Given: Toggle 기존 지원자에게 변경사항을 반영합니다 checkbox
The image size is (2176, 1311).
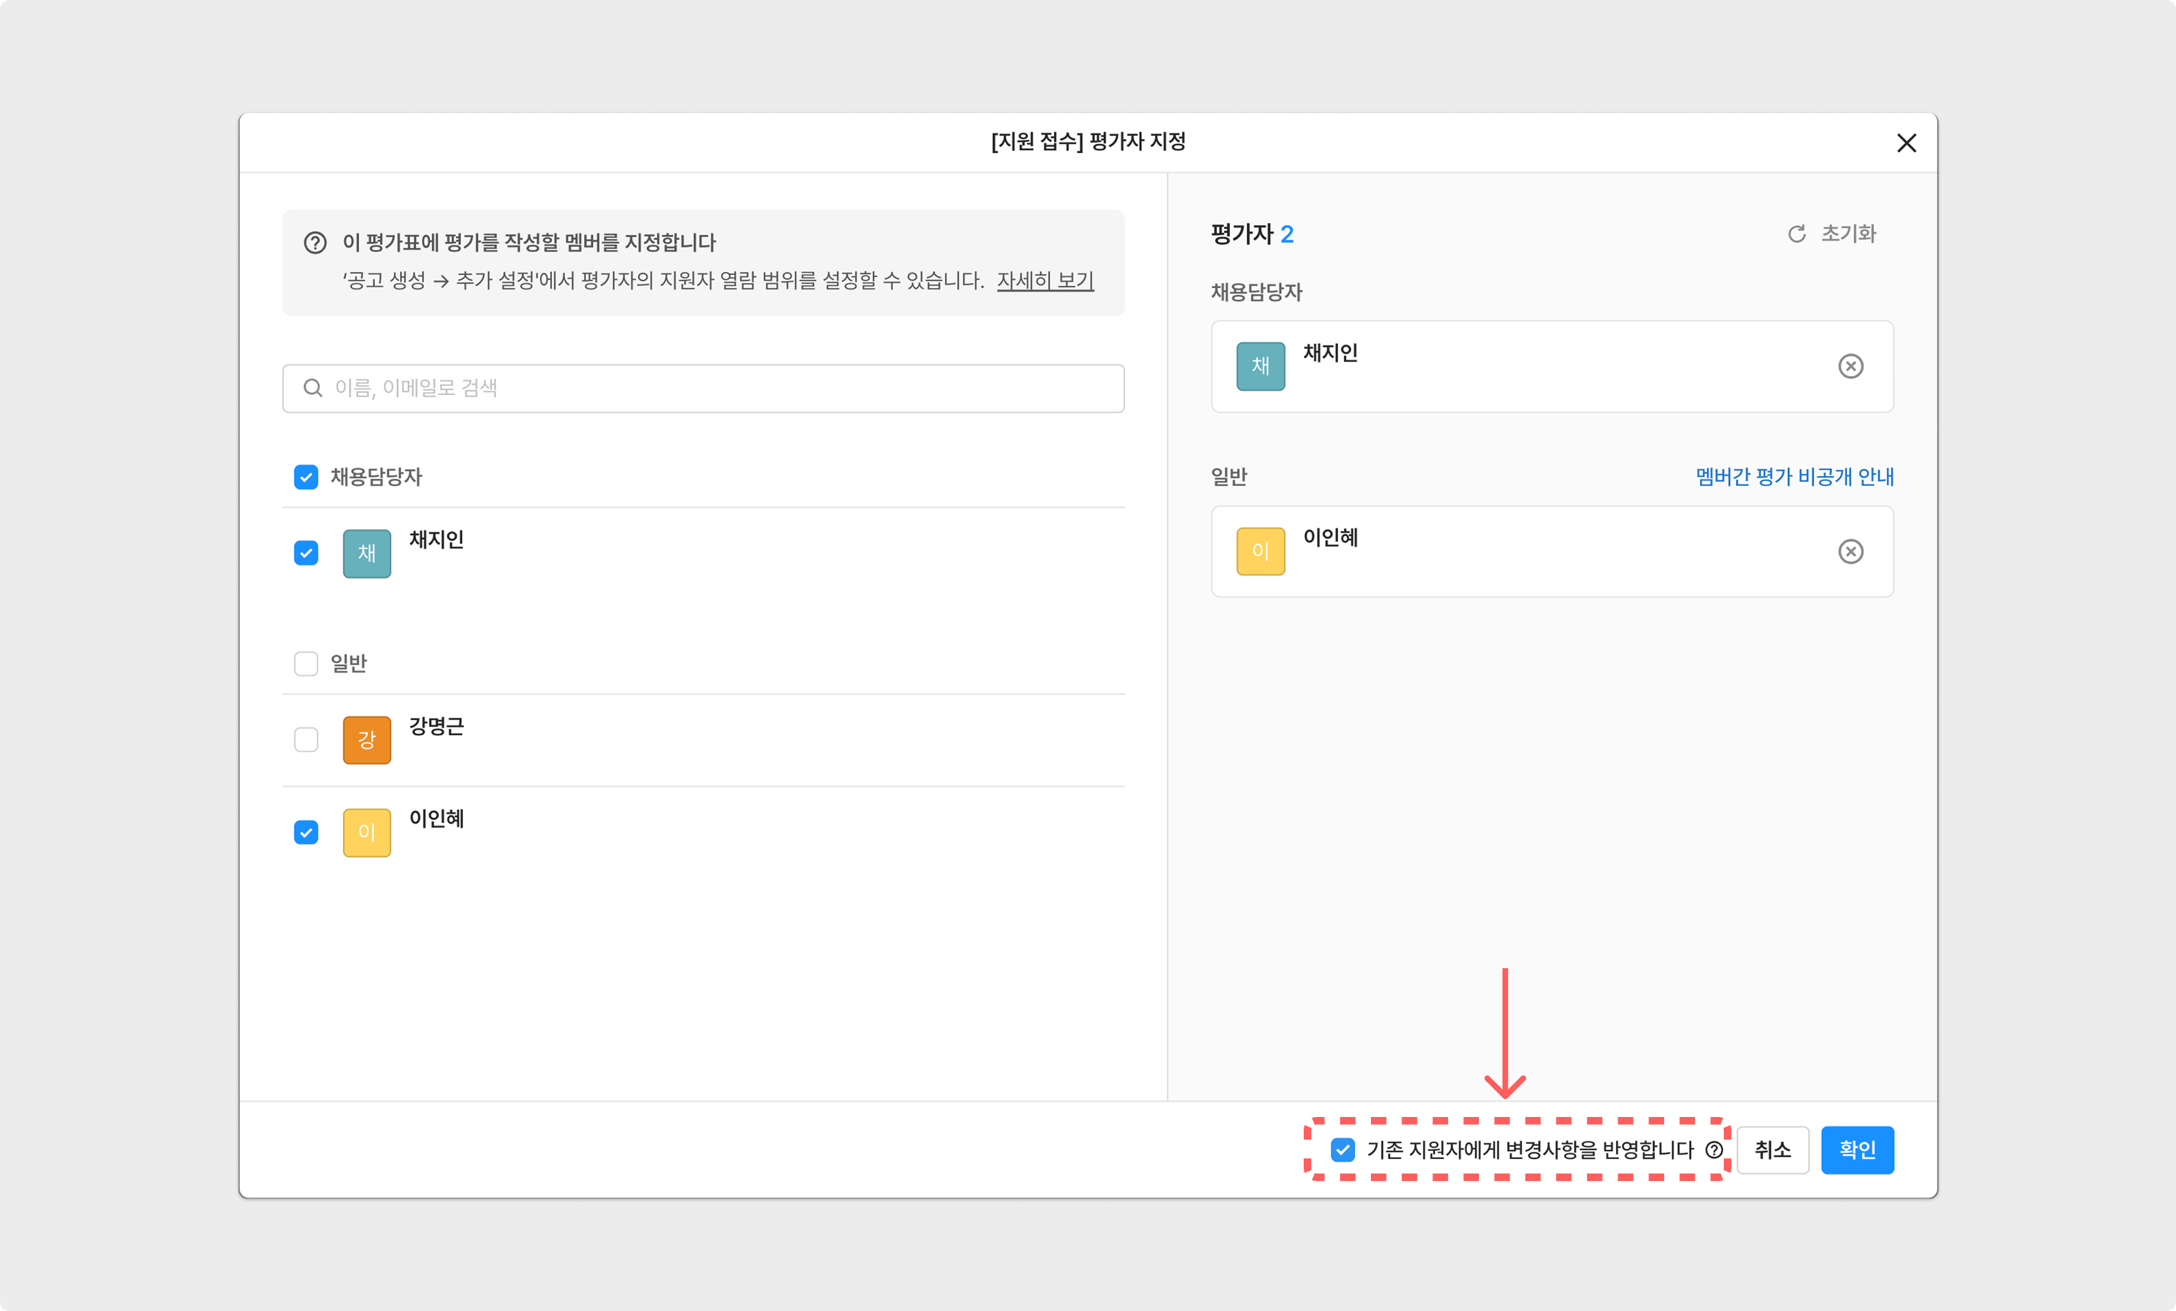Looking at the screenshot, I should [1343, 1150].
